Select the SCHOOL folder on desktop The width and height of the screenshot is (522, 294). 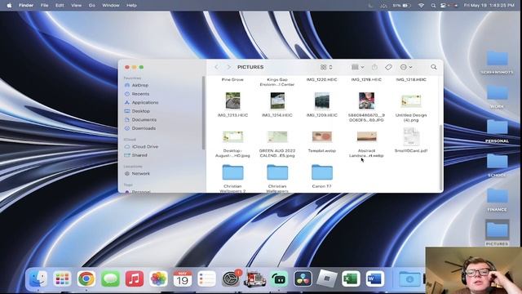click(x=497, y=162)
